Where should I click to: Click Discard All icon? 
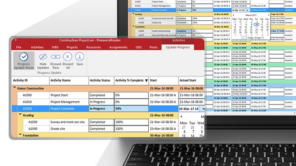[67, 57]
